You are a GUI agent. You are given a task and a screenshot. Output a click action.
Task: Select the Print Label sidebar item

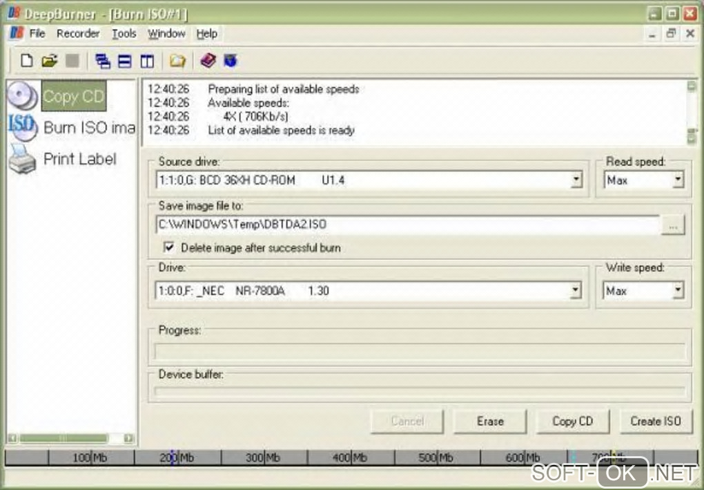79,159
